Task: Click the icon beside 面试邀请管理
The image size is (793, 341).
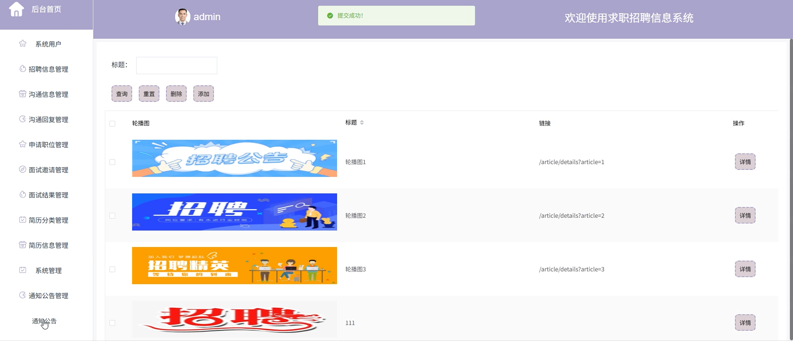Action: pos(23,169)
